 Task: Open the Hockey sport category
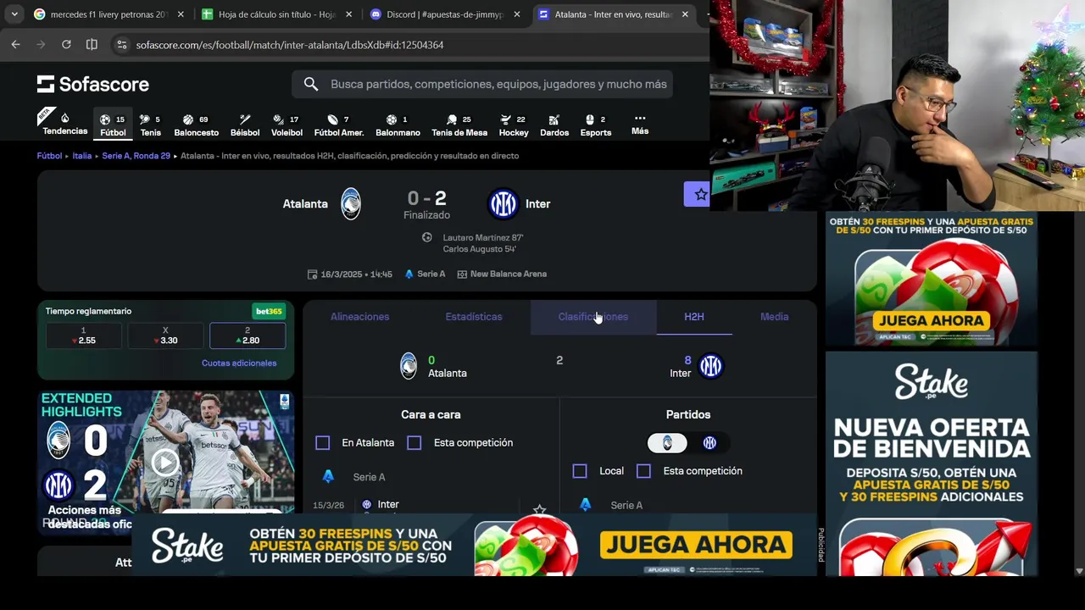click(514, 125)
